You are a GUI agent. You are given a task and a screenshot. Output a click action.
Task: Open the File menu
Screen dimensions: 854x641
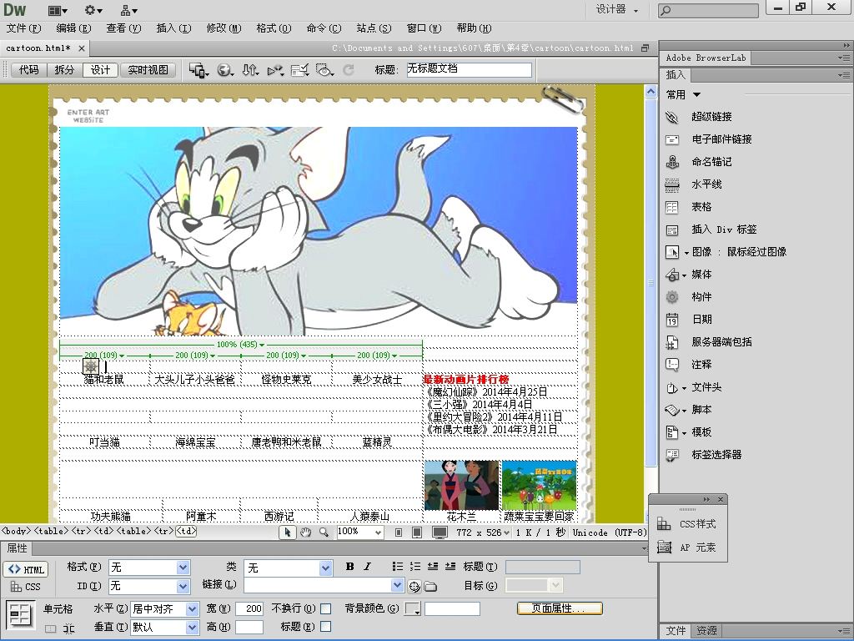pos(23,28)
